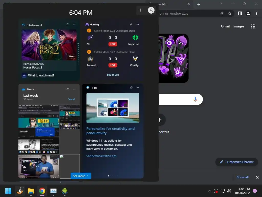Pin the Tips widget
Image resolution: width=262 pixels, height=197 pixels.
[131, 88]
